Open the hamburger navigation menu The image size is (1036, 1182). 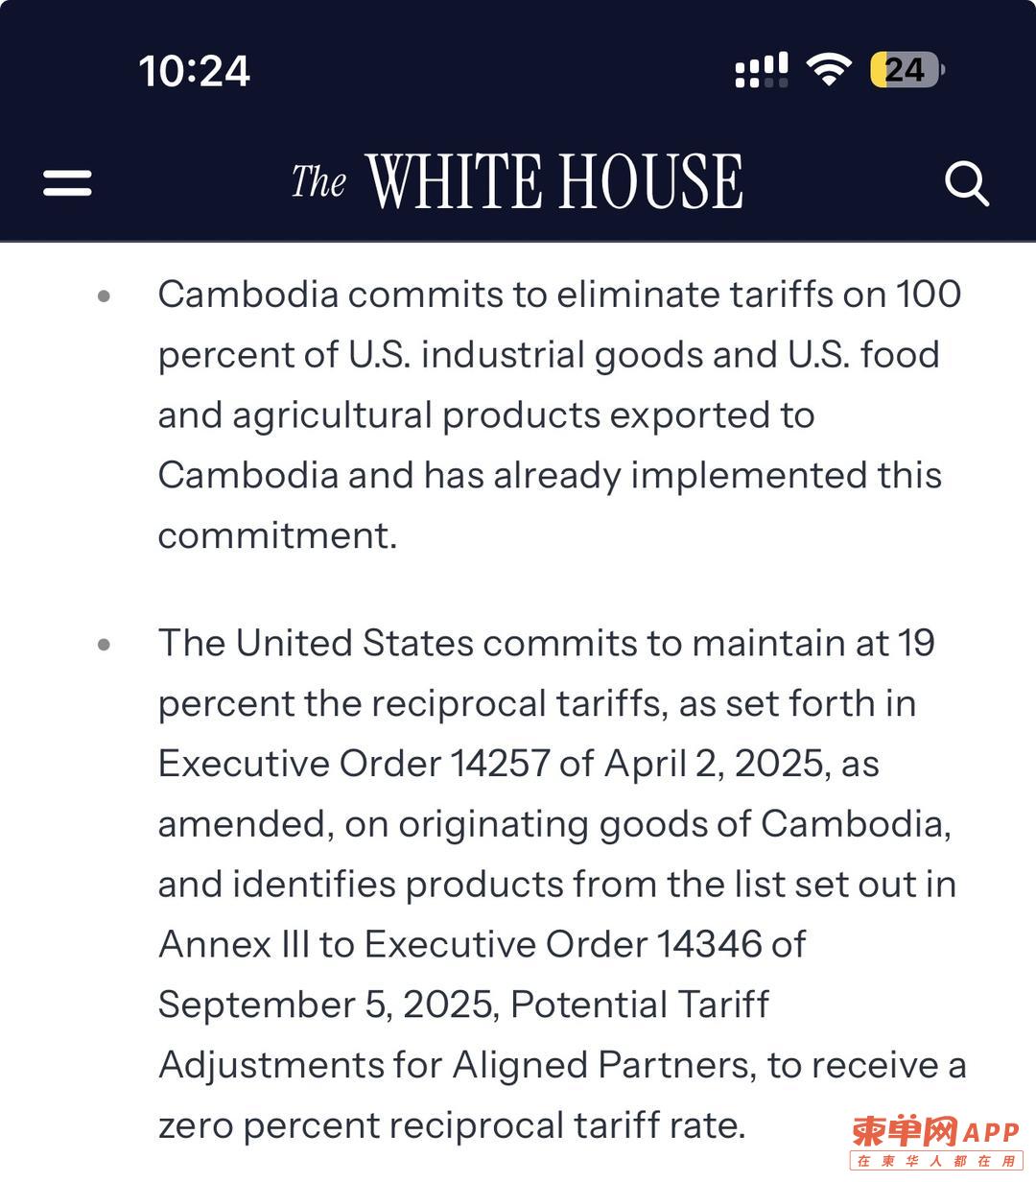67,182
